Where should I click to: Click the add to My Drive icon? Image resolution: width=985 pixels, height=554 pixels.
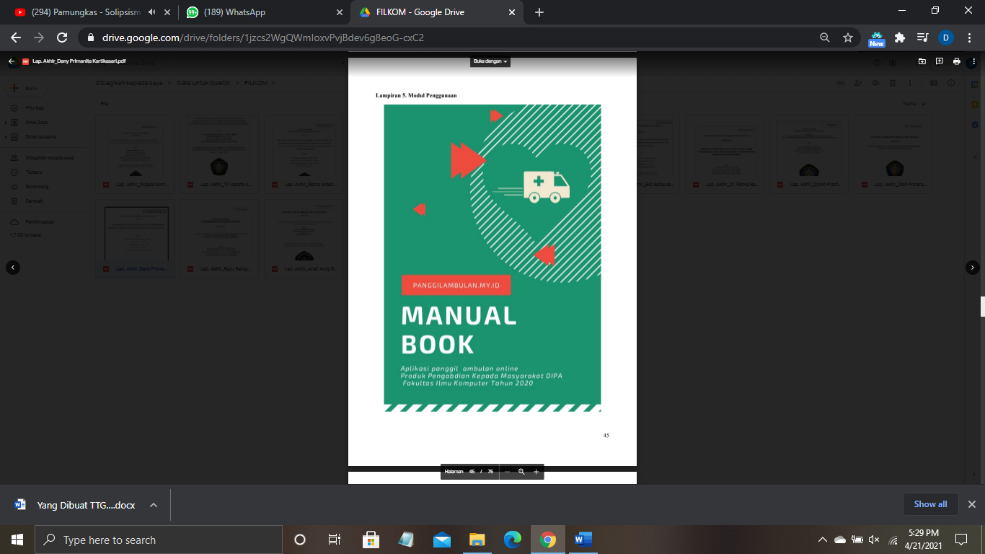922,61
